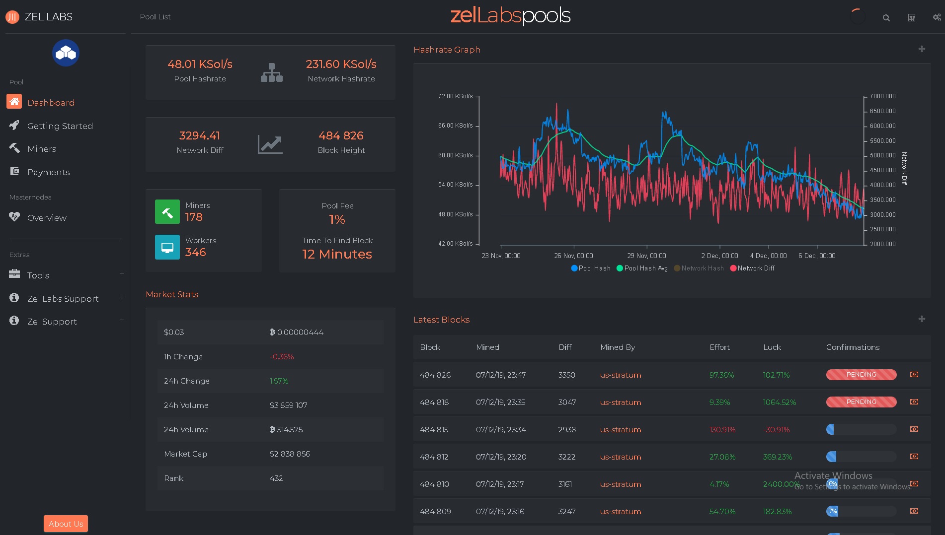The width and height of the screenshot is (945, 535).
Task: Toggle Network Hash series in legend
Action: coord(699,268)
